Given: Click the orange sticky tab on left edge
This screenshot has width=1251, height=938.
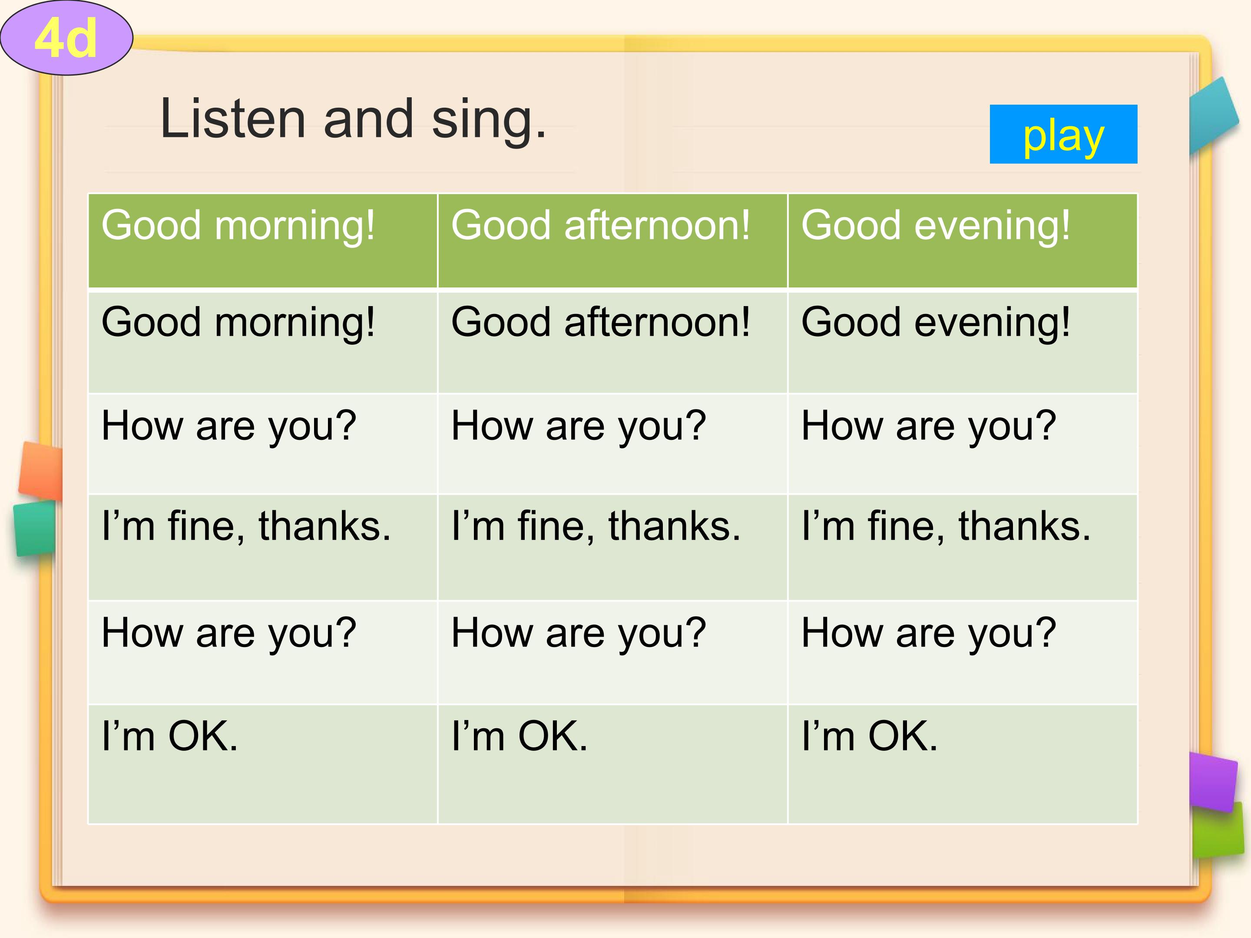Looking at the screenshot, I should pos(41,471).
